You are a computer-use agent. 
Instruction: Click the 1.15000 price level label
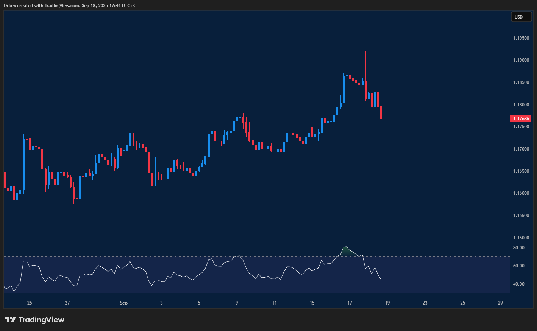[x=521, y=238]
